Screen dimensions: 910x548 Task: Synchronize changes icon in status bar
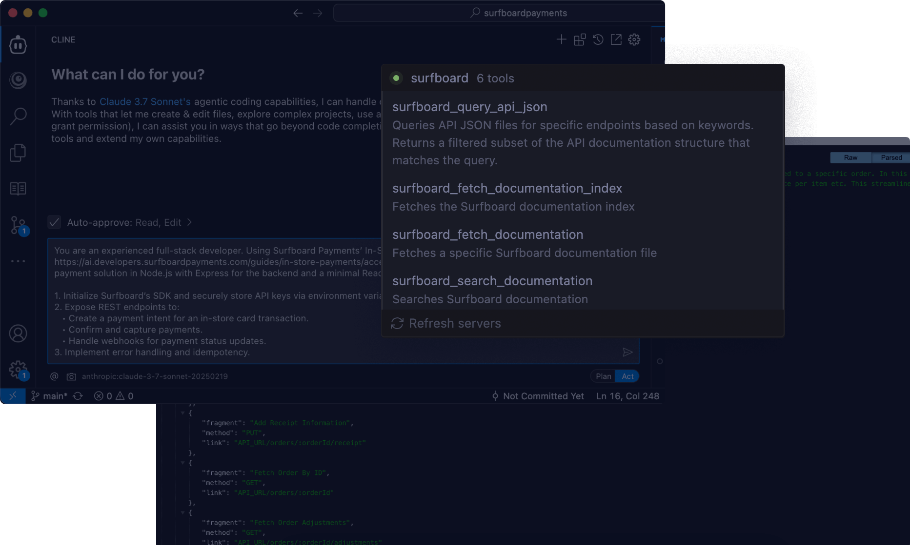click(x=78, y=396)
